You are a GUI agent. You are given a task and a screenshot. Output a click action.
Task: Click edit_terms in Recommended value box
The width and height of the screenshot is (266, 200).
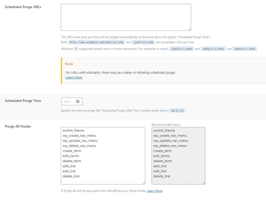[x=162, y=156]
